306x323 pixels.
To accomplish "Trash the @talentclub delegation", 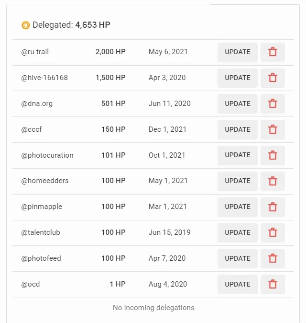I will coord(273,232).
